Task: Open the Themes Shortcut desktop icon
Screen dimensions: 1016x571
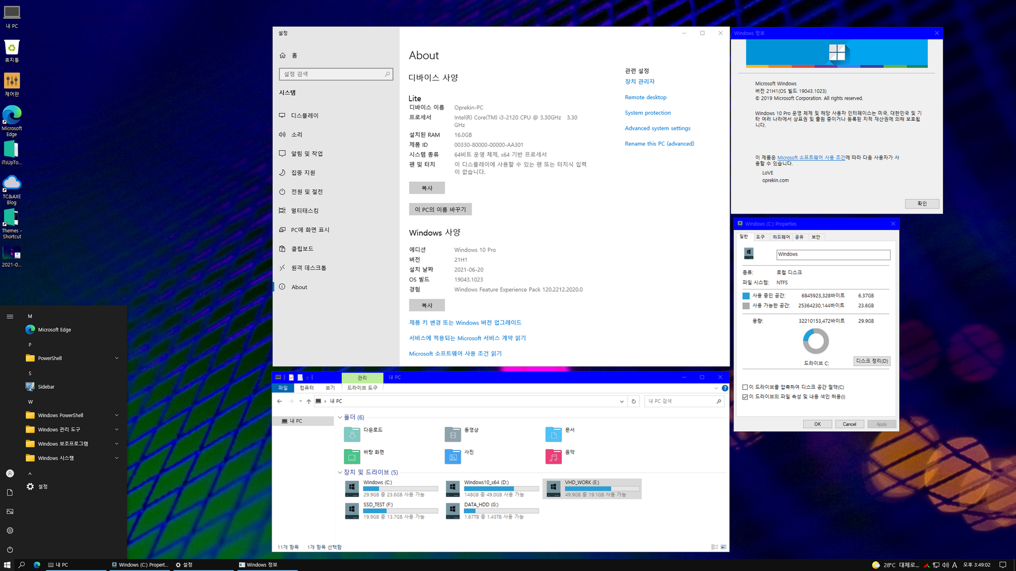Action: coord(11,224)
